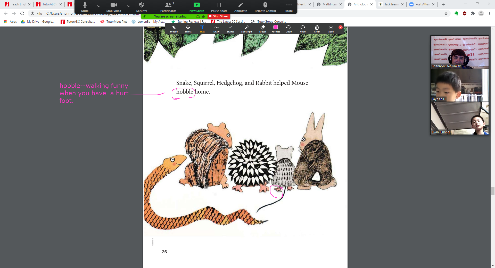The image size is (495, 268).
Task: Click page number 26
Action: tap(164, 252)
